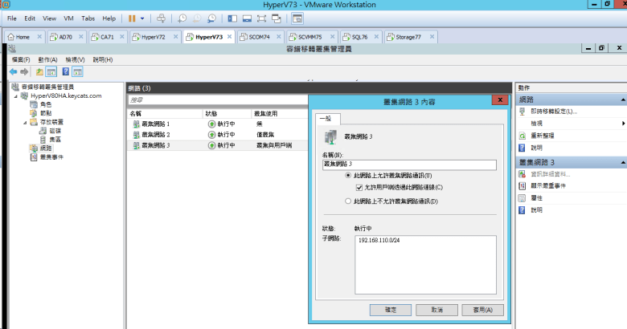
Task: Open dropdown arrow next to pause button
Action: coord(143,18)
